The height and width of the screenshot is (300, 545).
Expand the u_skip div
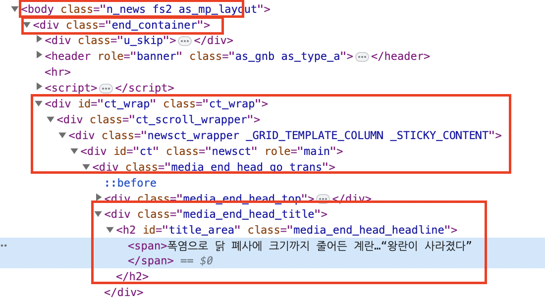[39, 39]
